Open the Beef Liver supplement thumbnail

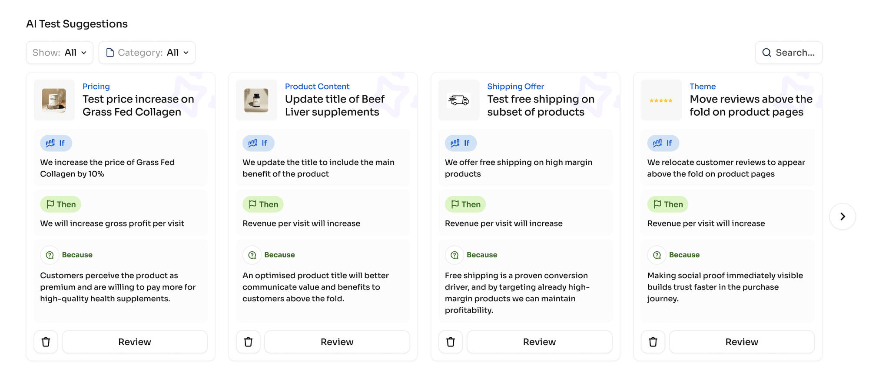[x=256, y=100]
